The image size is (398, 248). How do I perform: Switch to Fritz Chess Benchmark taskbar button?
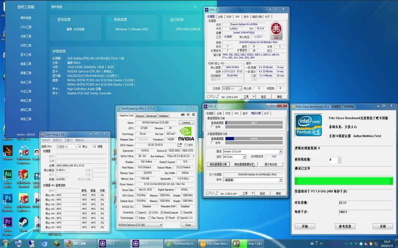[214, 244]
